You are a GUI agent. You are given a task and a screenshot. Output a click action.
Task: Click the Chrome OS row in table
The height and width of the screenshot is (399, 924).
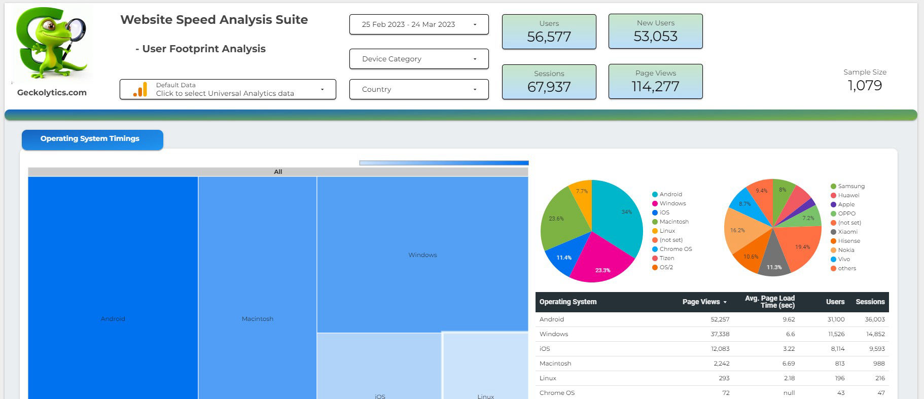pos(712,392)
